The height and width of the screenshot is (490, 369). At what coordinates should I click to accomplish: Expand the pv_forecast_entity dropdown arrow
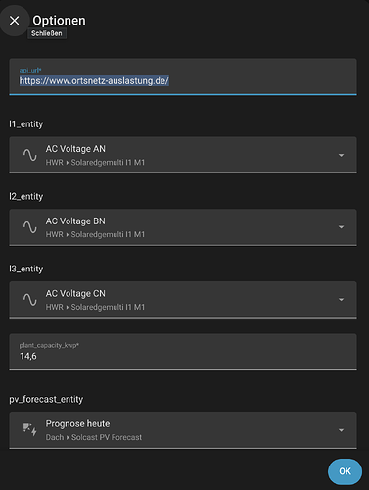[x=341, y=430]
